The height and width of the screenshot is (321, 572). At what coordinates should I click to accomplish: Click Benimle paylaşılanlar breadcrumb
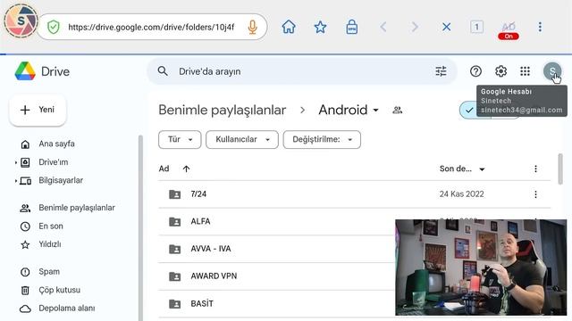223,110
